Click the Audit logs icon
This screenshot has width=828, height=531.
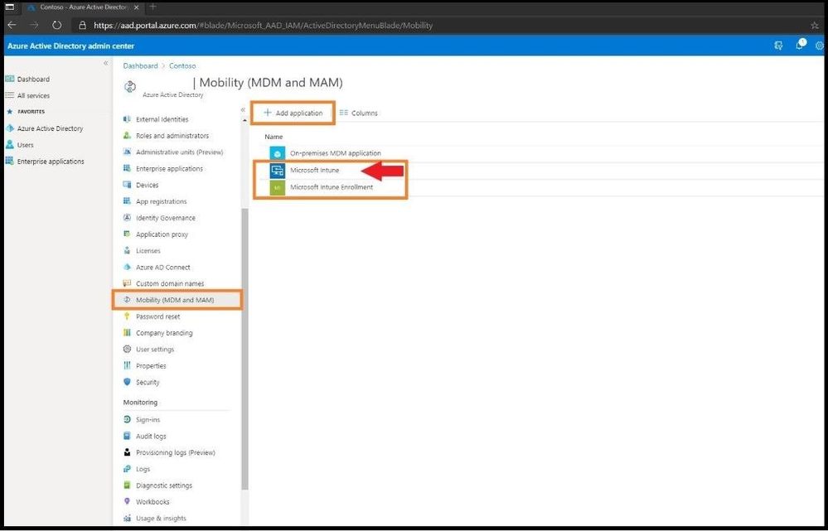(127, 436)
